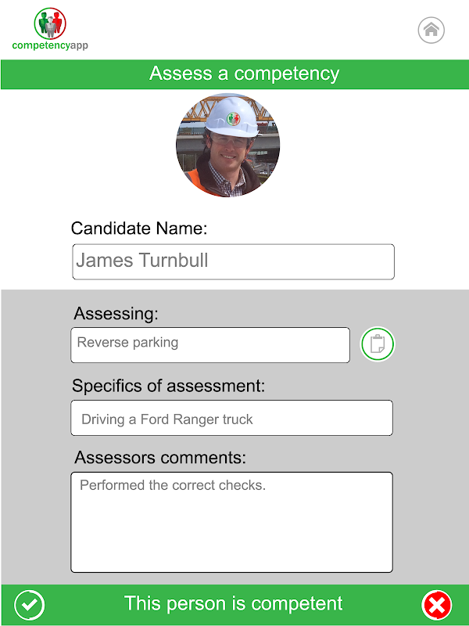Click the 'Assess a competency' header bar
This screenshot has width=469, height=626.
[x=235, y=74]
